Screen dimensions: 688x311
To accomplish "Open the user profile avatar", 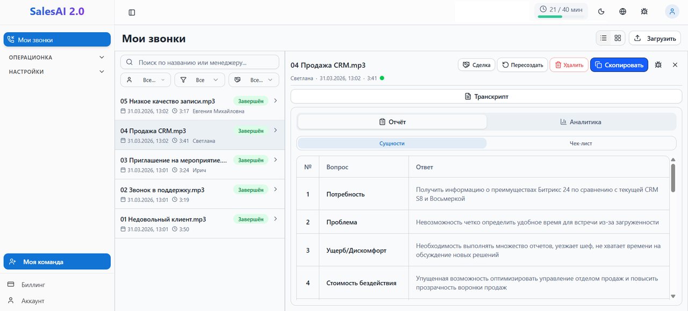I will (672, 11).
